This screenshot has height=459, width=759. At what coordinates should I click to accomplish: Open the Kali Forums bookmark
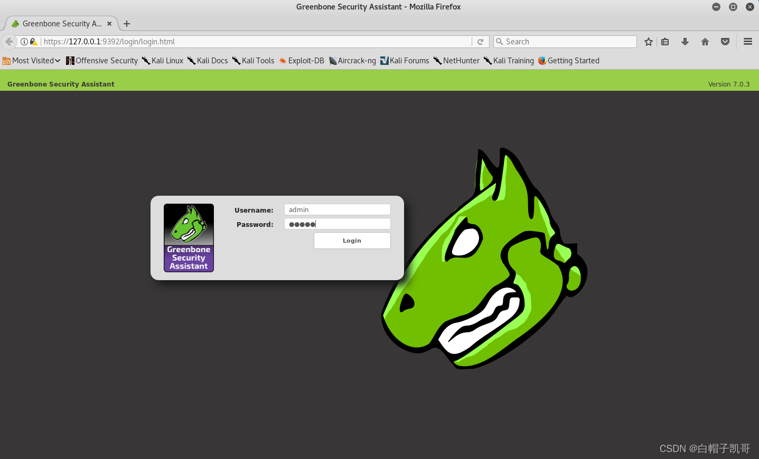pyautogui.click(x=405, y=61)
